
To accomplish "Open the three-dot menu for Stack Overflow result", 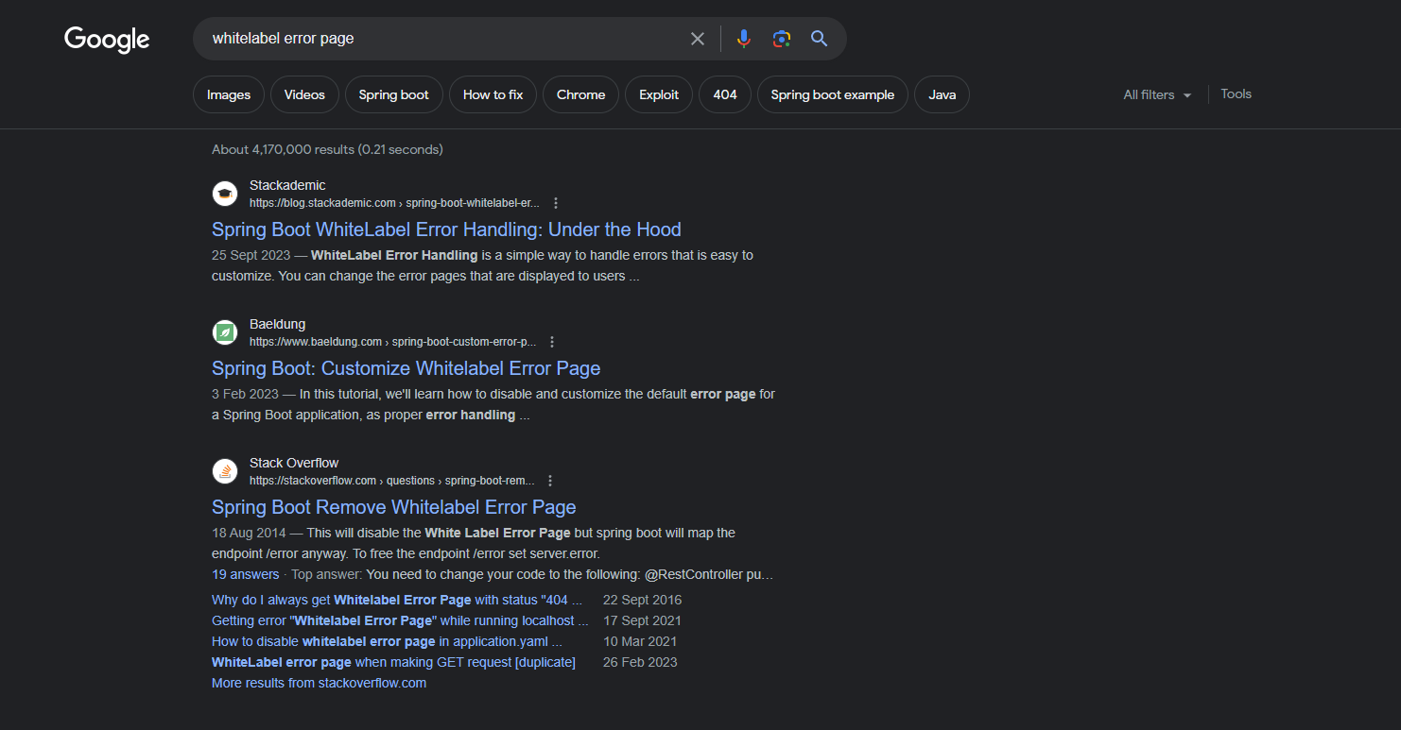I will (550, 481).
